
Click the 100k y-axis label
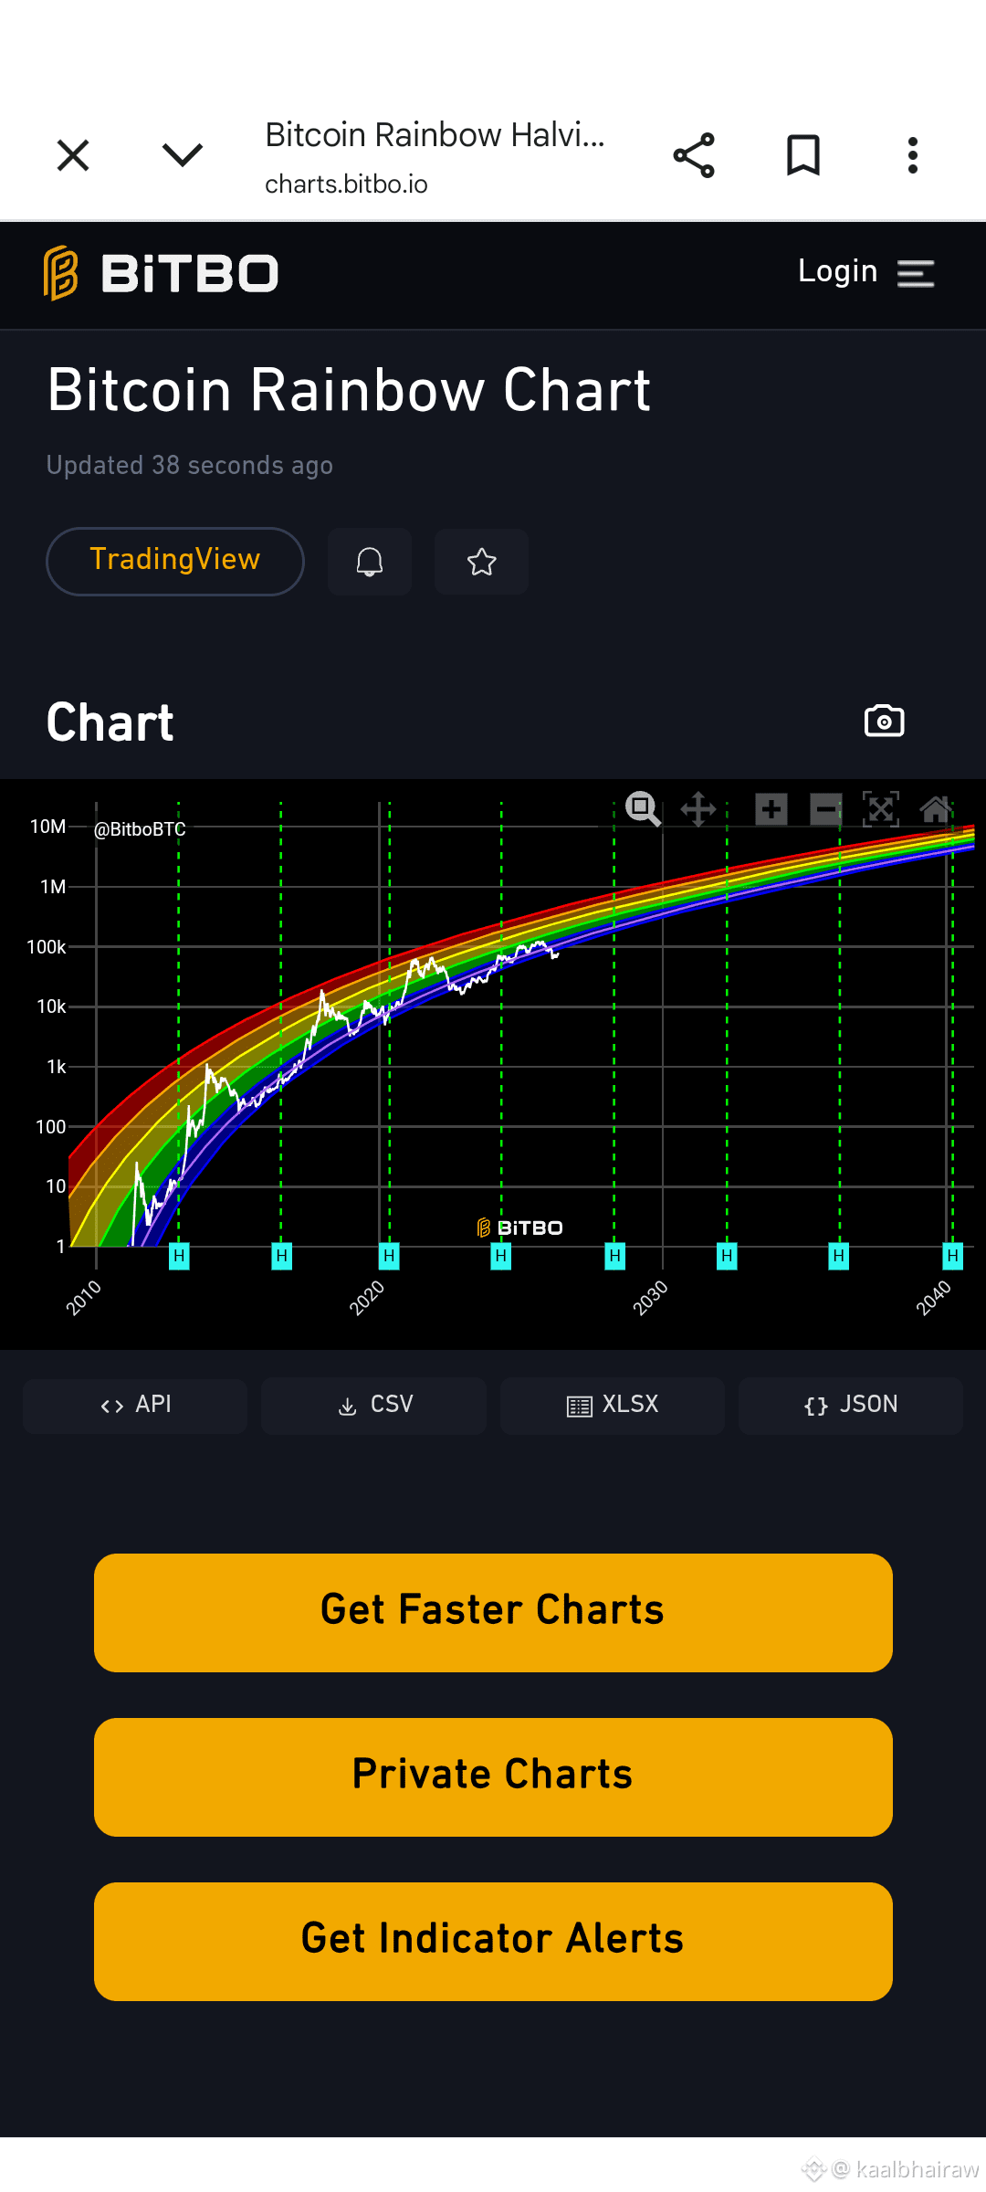coord(47,947)
